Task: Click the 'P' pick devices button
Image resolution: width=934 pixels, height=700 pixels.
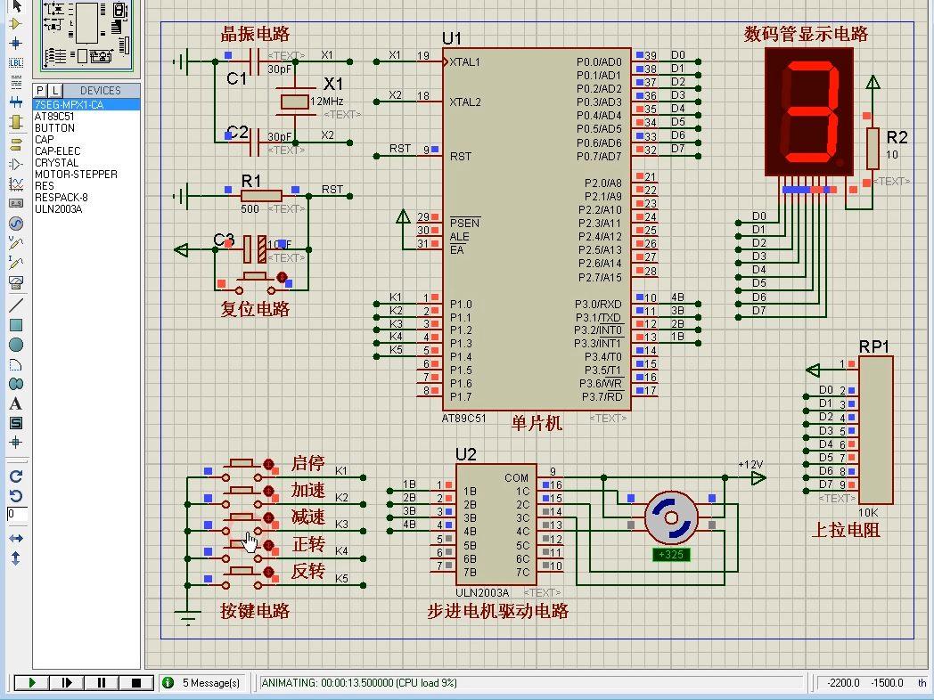Action: tap(40, 91)
